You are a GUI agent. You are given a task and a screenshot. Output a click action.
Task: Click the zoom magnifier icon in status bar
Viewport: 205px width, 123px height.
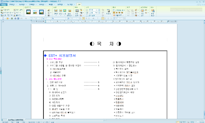188,122
